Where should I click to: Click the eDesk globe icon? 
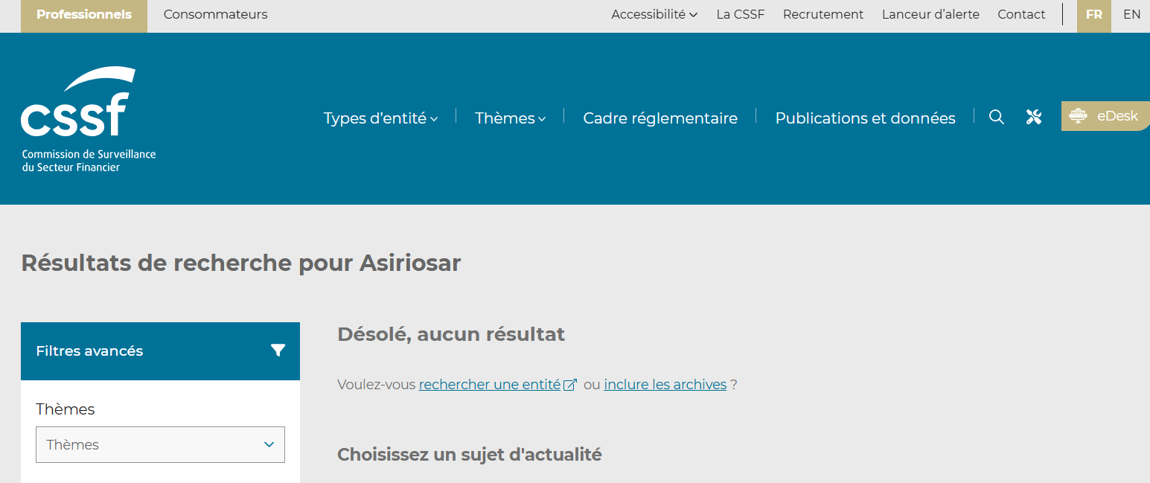(x=1078, y=116)
